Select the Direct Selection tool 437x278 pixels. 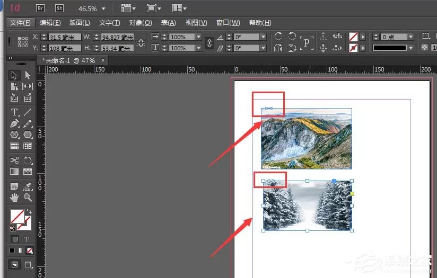pos(28,75)
